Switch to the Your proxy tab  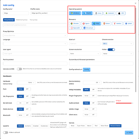click(34, 20)
